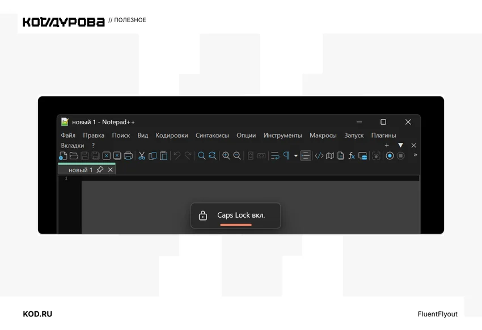The height and width of the screenshot is (330, 482).
Task: Close the current document via toolbar icon
Action: (107, 156)
